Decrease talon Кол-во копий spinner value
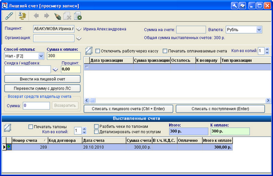The height and width of the screenshot is (176, 273). click(x=84, y=133)
